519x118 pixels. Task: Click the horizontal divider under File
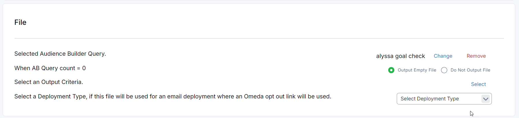click(259, 38)
